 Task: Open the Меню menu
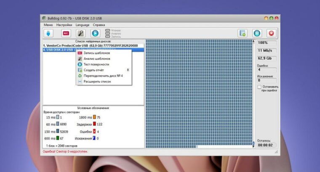tap(48, 25)
